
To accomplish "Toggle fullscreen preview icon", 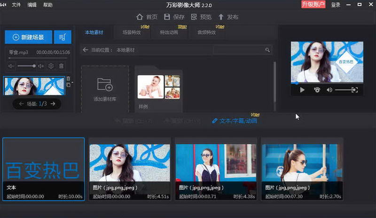I will coord(355,90).
